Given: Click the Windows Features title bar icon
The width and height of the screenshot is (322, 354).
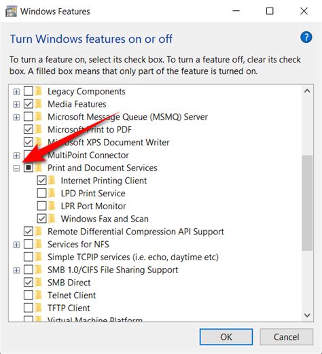Looking at the screenshot, I should pos(11,12).
